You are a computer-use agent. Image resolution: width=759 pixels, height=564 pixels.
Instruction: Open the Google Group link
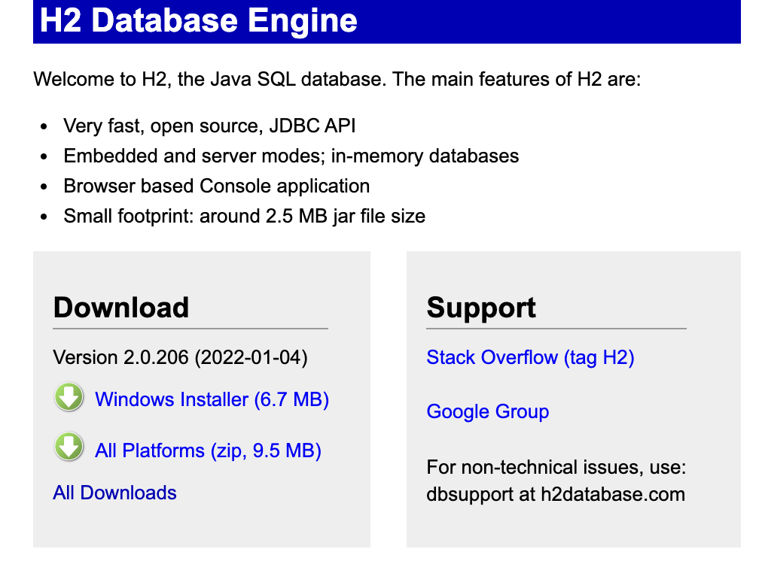(x=488, y=412)
